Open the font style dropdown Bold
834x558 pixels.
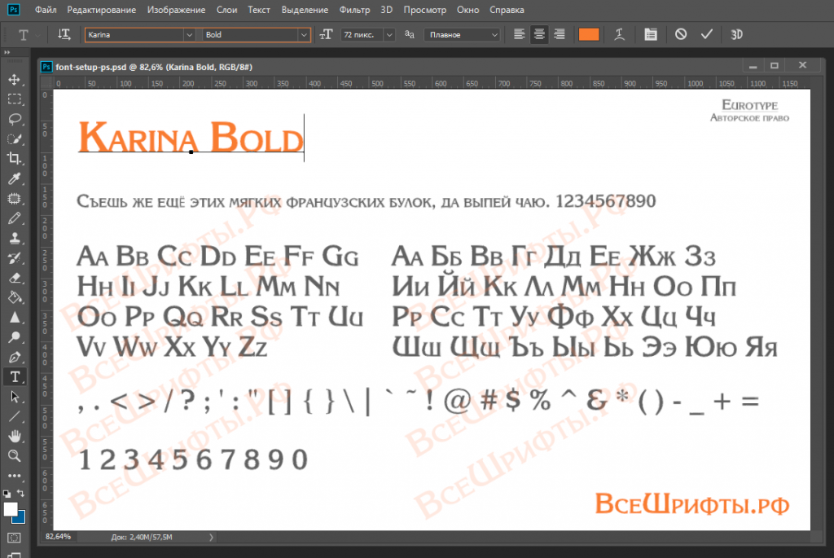304,35
